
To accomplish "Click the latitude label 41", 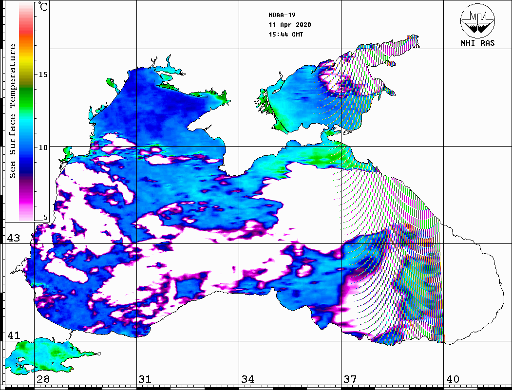I will coord(14,335).
